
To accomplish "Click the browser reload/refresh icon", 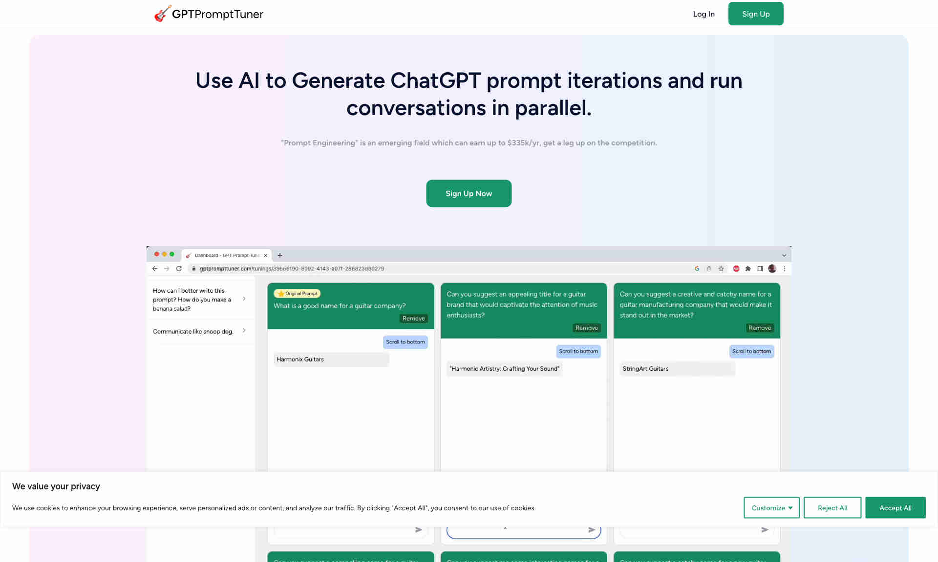I will click(179, 268).
